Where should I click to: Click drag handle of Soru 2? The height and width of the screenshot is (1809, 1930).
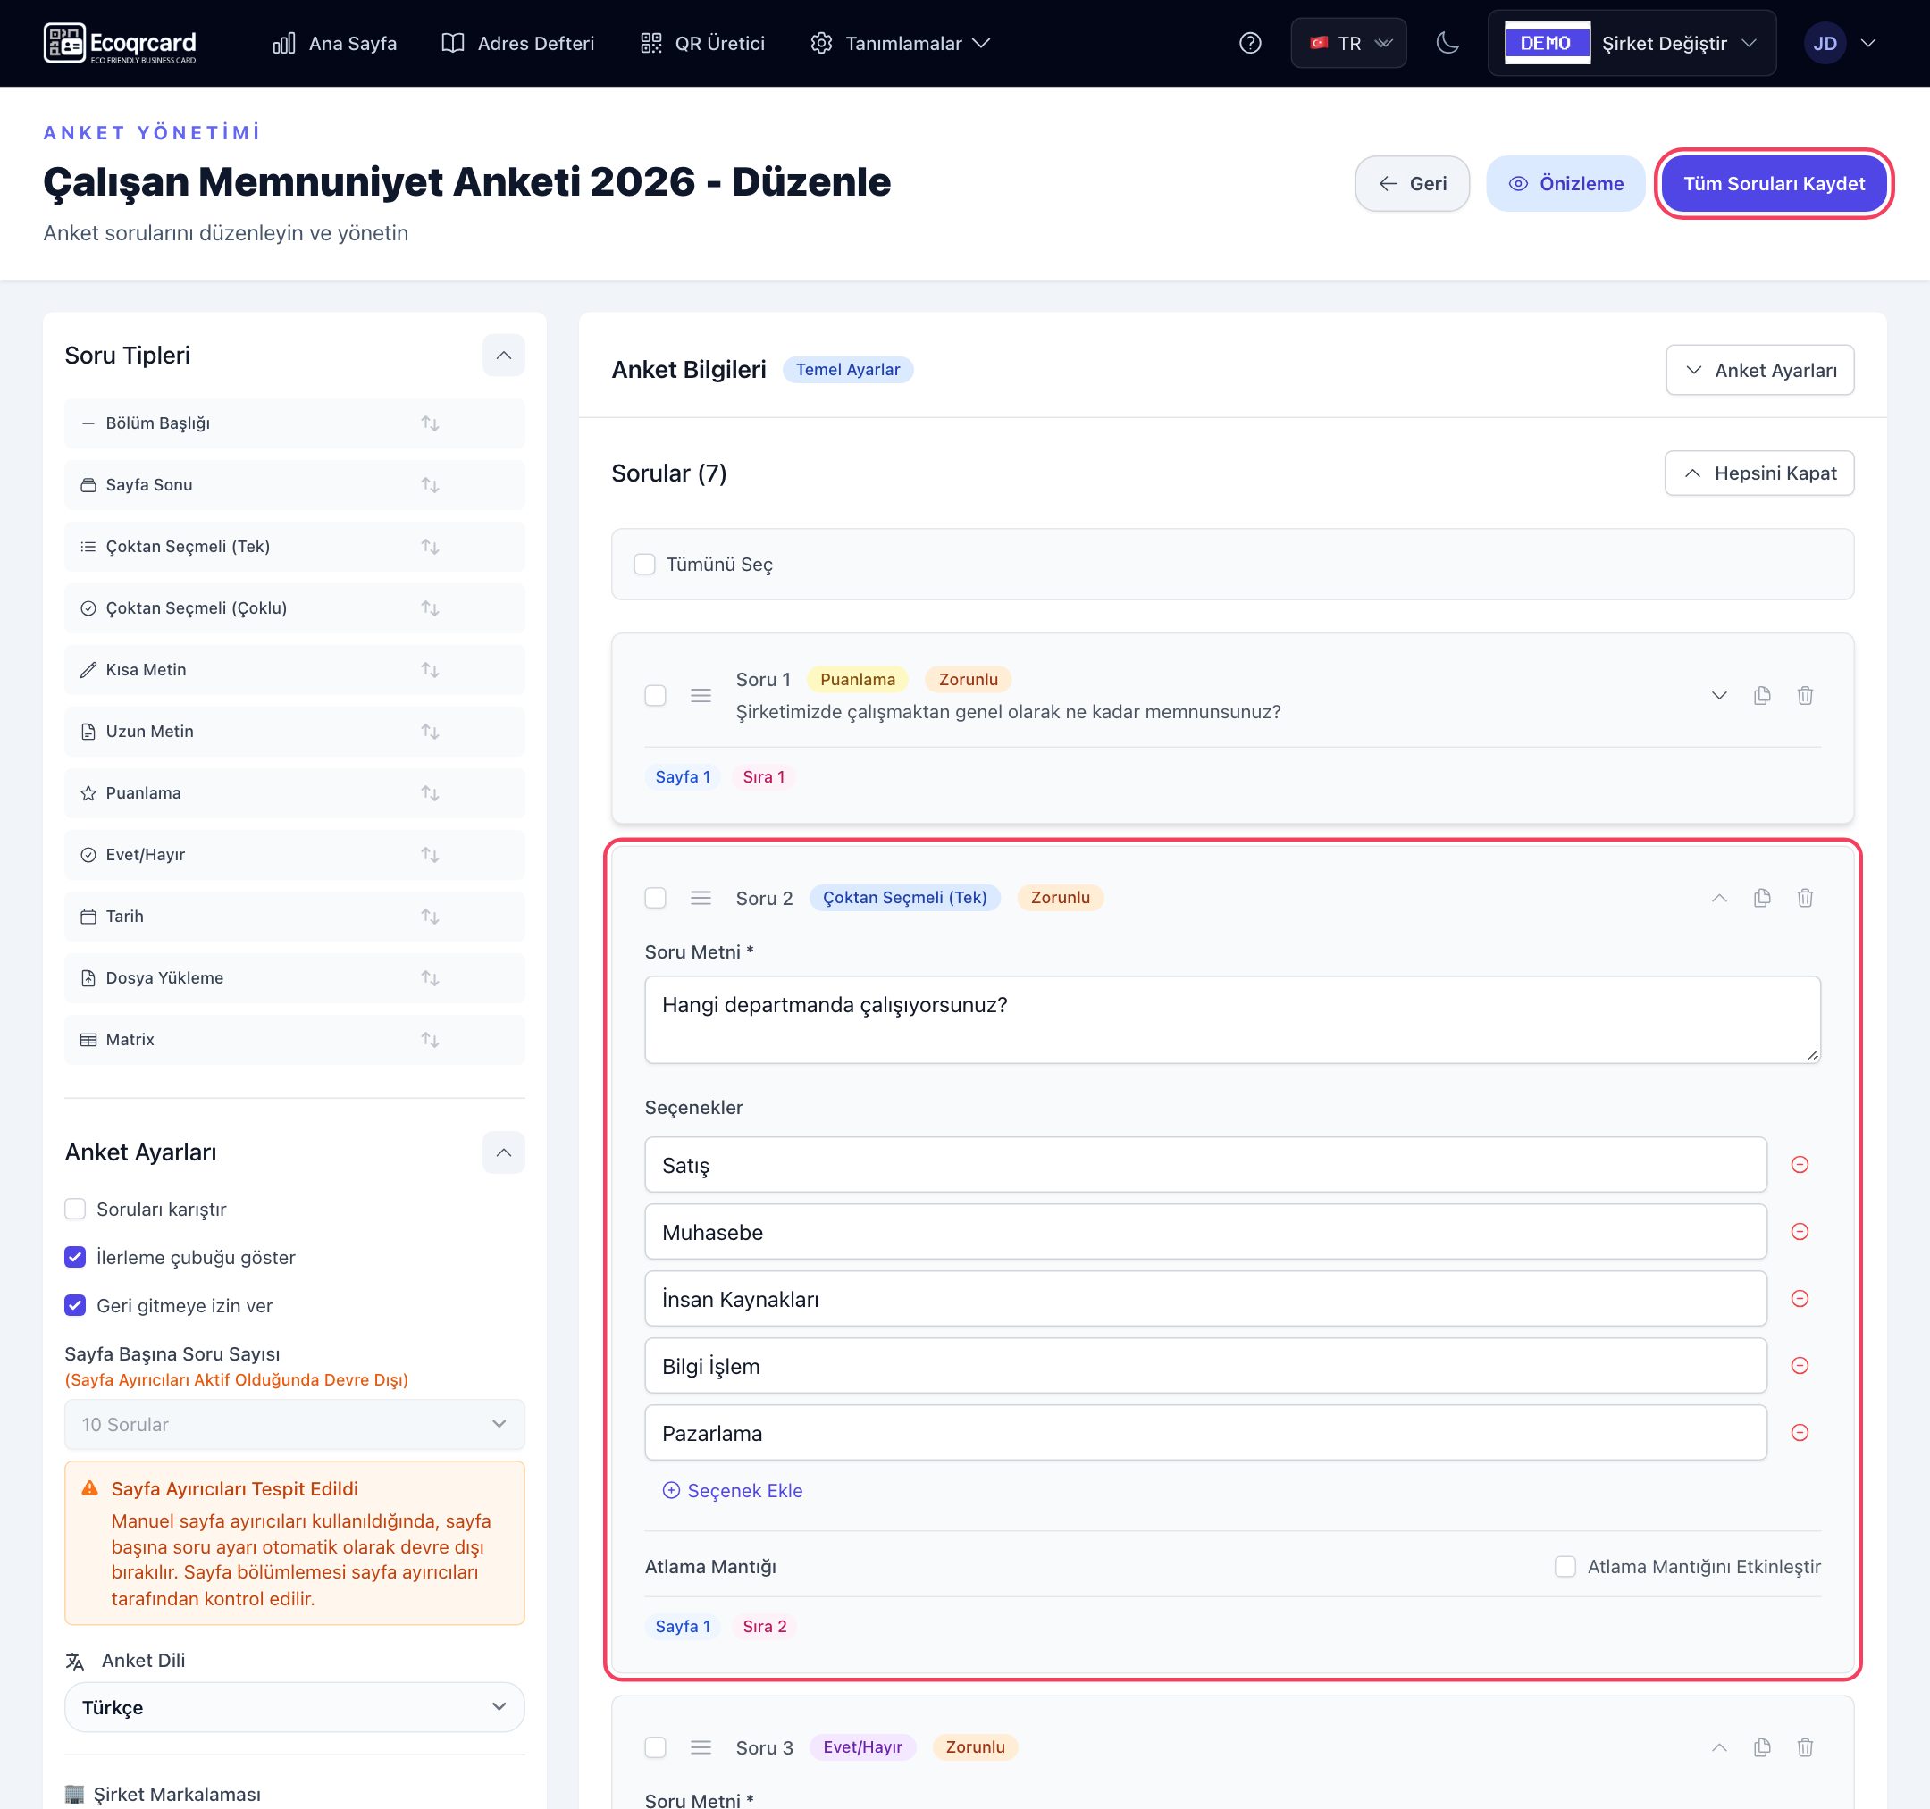701,898
